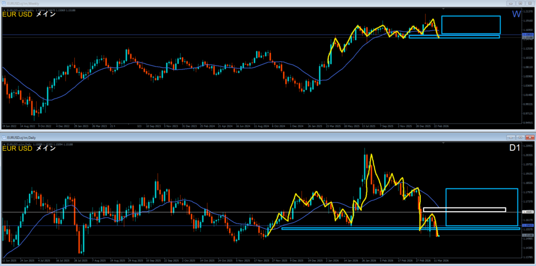Click the メイン label on the Weekly chart
The width and height of the screenshot is (536, 266).
point(46,15)
